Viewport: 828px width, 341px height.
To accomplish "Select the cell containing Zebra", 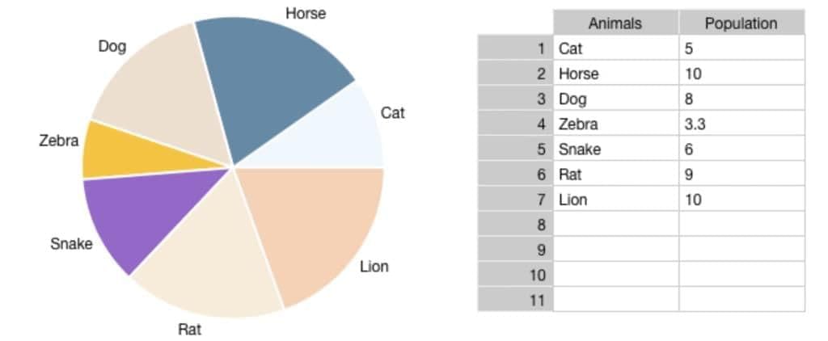I will point(615,124).
